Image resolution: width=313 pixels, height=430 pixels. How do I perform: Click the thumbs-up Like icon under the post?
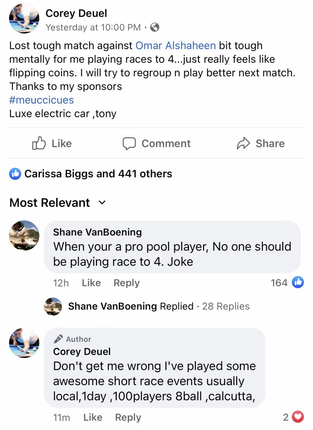(39, 143)
